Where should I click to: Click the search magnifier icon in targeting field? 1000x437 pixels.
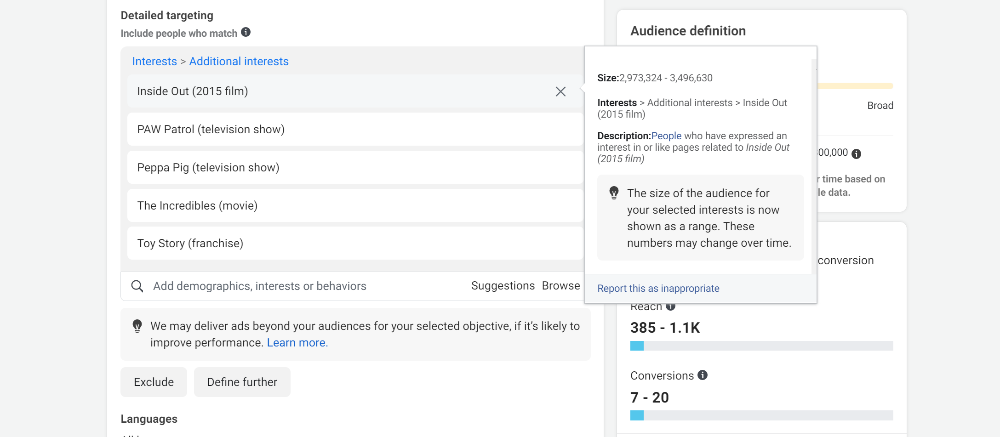(137, 286)
